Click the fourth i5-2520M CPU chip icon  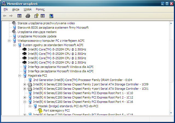[x=24, y=62]
